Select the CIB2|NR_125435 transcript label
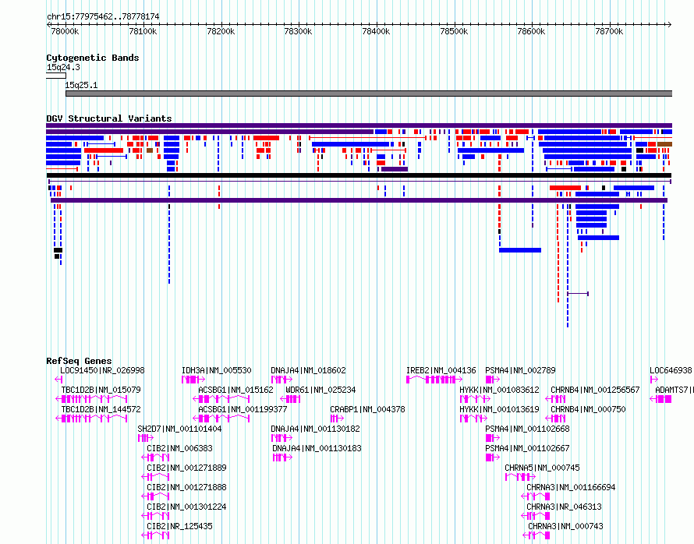 179,526
